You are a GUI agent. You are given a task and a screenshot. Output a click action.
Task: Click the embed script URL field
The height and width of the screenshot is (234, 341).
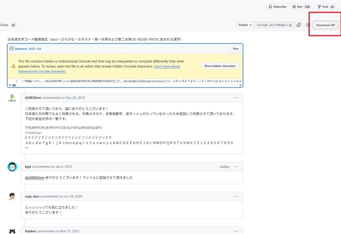274,25
